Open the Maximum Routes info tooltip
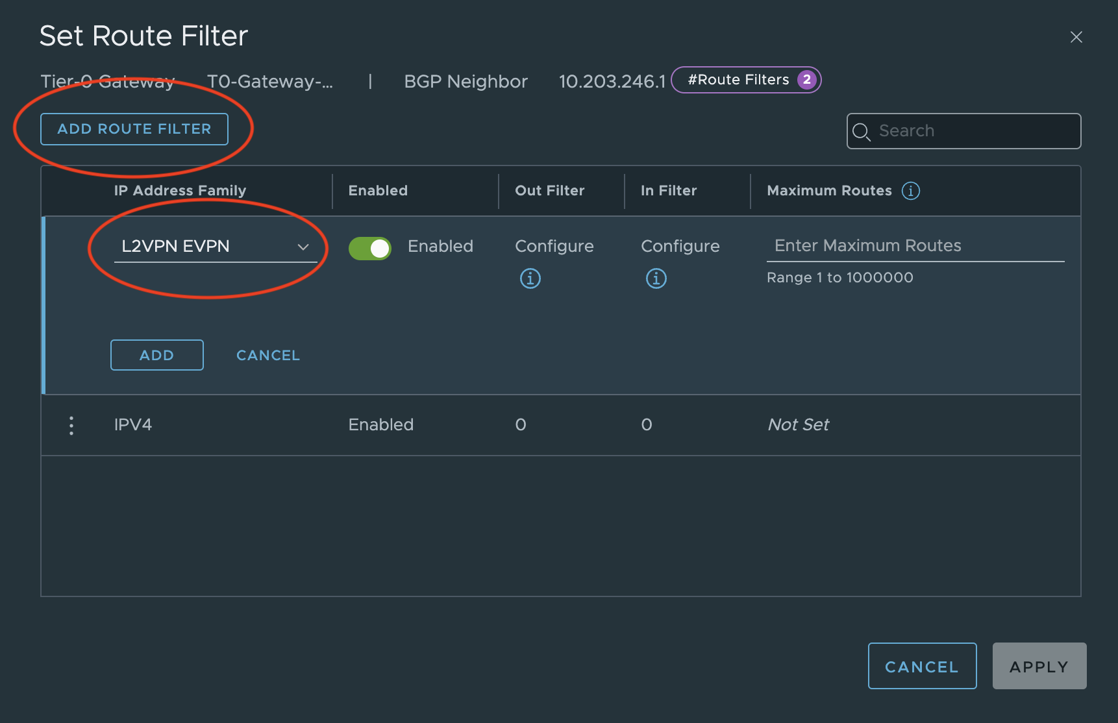This screenshot has width=1118, height=723. [x=912, y=191]
